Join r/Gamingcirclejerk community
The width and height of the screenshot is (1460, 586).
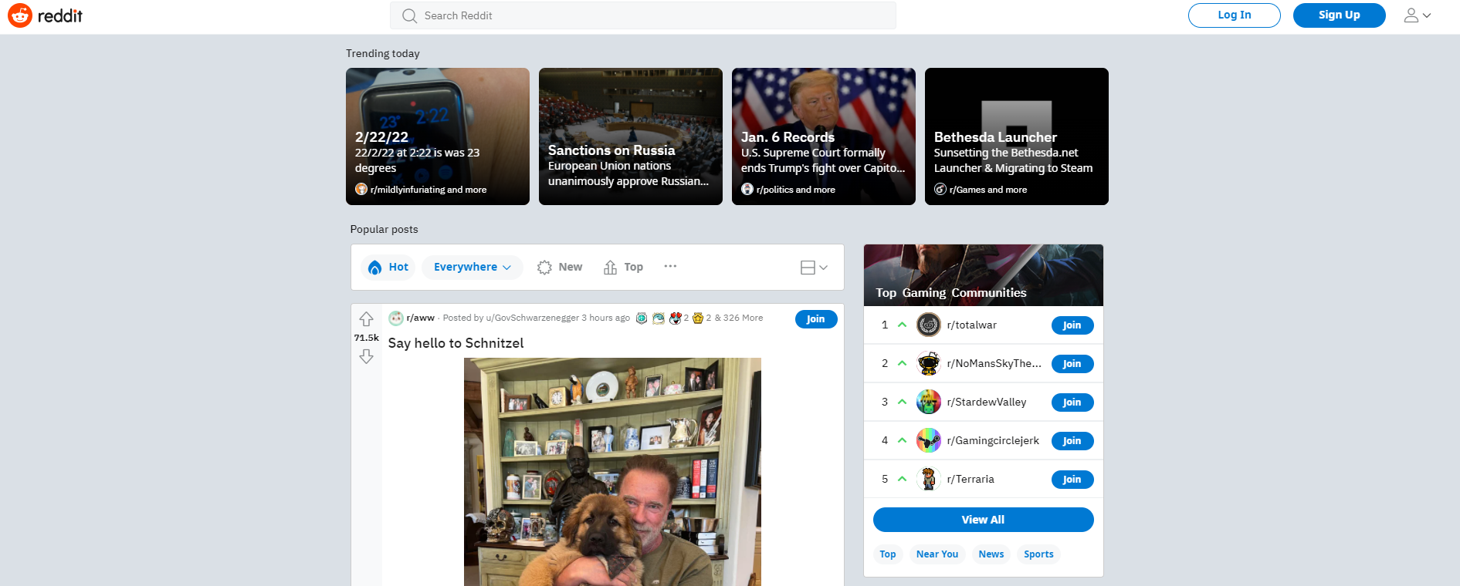(1072, 441)
